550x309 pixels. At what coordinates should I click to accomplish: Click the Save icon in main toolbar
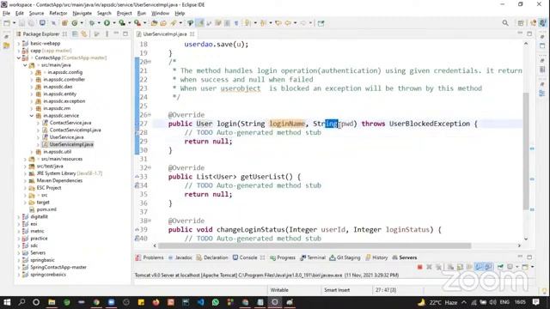pyautogui.click(x=21, y=23)
